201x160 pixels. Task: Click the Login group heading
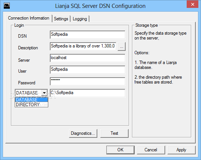(x=19, y=25)
